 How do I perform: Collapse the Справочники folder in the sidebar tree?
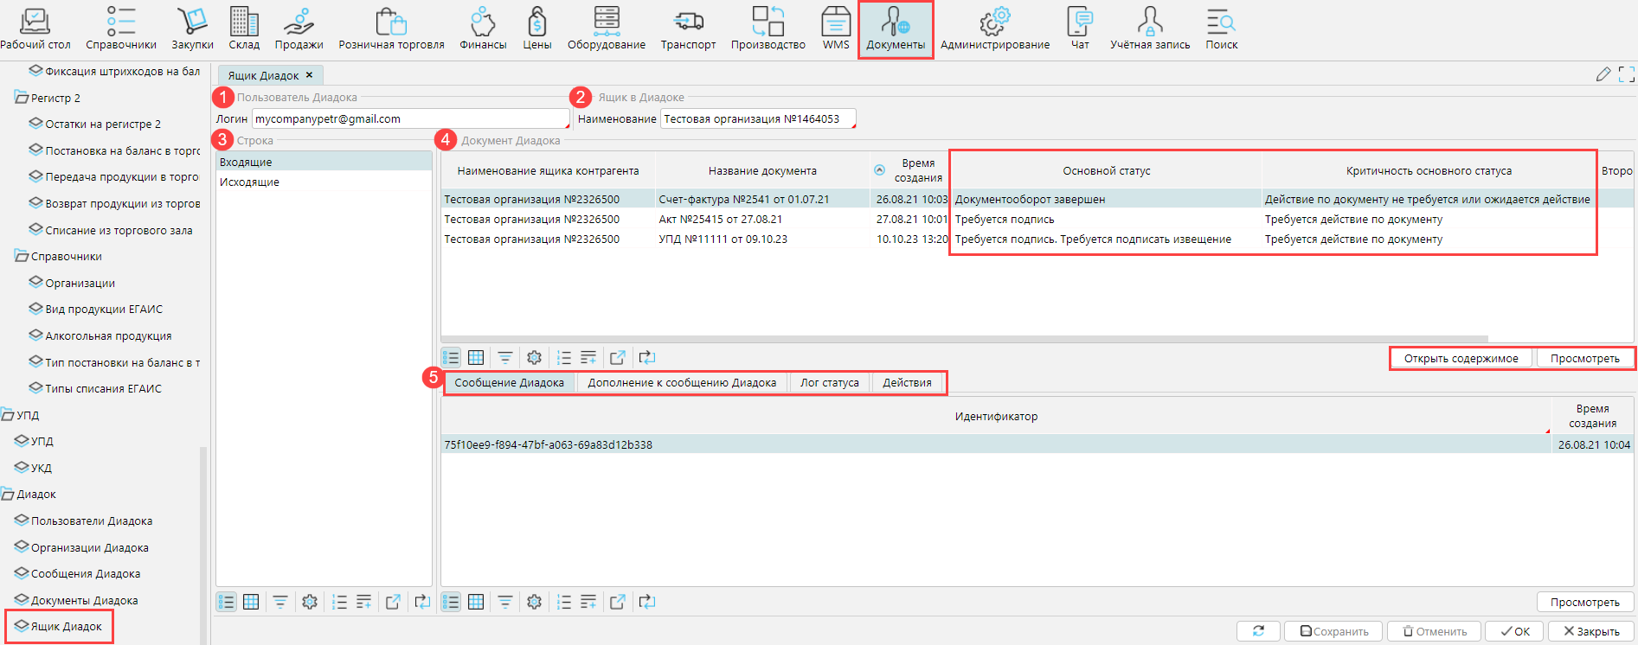coord(22,257)
